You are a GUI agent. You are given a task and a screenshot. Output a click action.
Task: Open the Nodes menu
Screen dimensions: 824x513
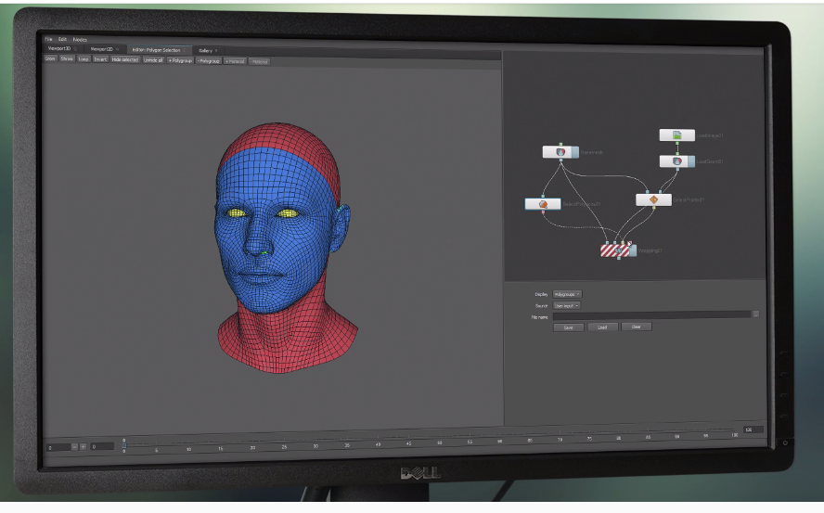(x=80, y=39)
